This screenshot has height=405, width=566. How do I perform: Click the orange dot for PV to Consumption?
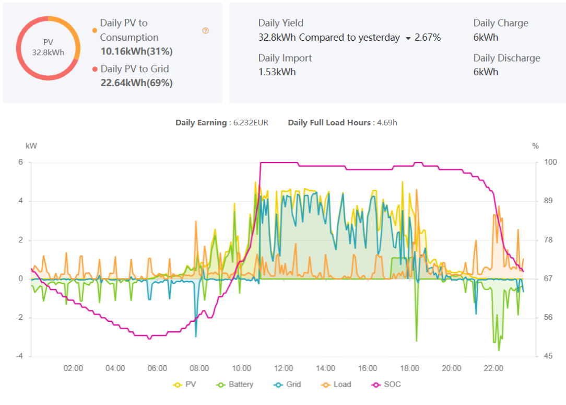[x=95, y=31]
